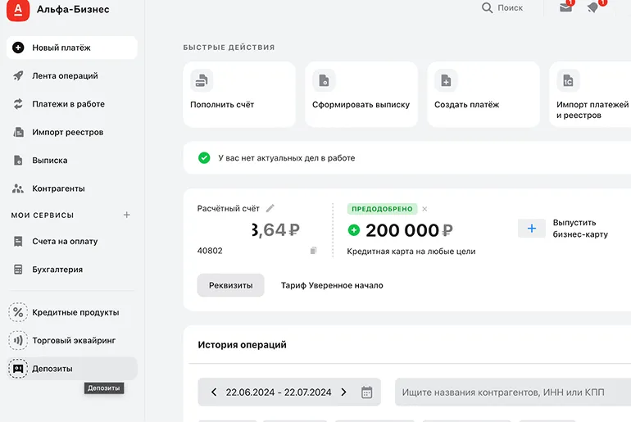The width and height of the screenshot is (631, 422).
Task: Click the Создать платёж quick action label
Action: click(467, 105)
